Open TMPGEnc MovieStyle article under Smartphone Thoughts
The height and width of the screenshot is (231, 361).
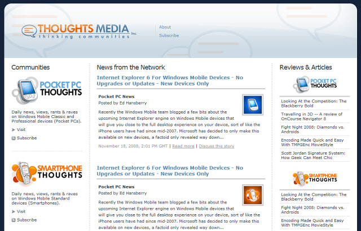[312, 223]
